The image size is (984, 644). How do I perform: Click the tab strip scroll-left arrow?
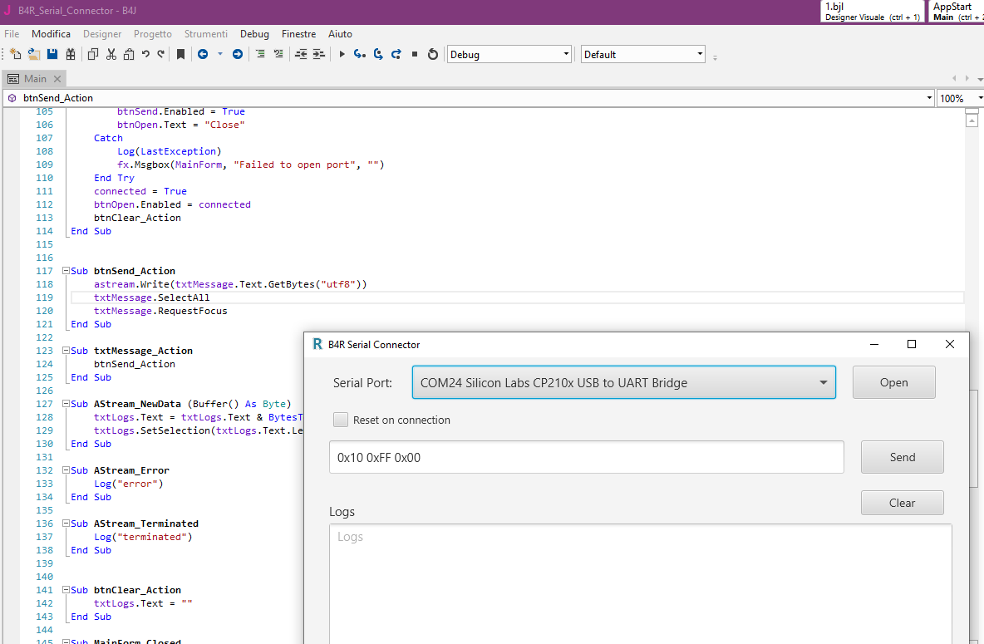(955, 78)
